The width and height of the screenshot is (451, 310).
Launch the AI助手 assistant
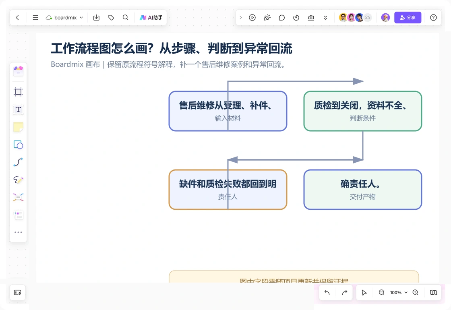point(151,18)
